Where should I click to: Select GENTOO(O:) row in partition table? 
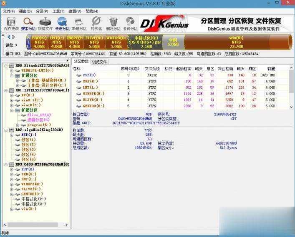tap(174, 106)
